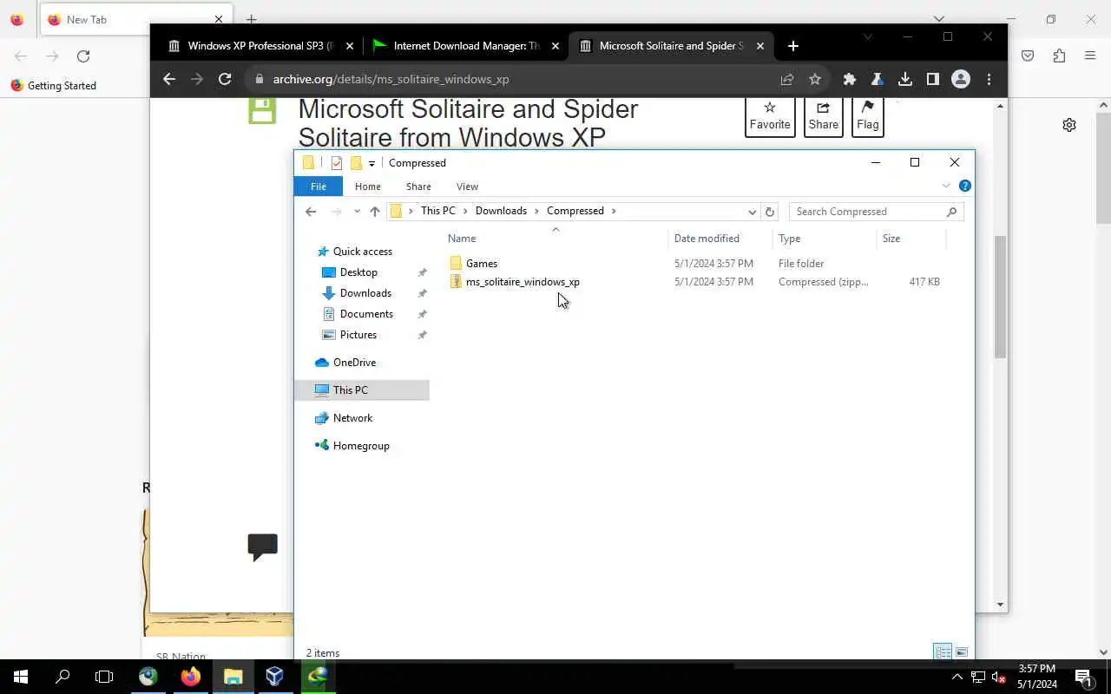Click in the Search Compressed field
The image size is (1111, 694).
point(868,212)
